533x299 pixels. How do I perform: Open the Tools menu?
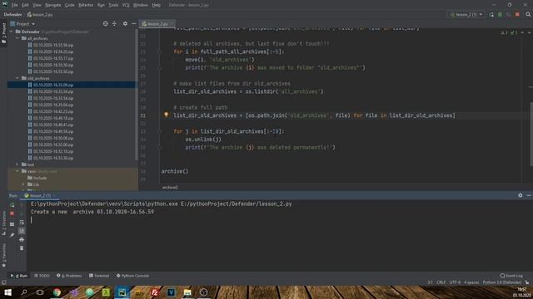pos(113,5)
